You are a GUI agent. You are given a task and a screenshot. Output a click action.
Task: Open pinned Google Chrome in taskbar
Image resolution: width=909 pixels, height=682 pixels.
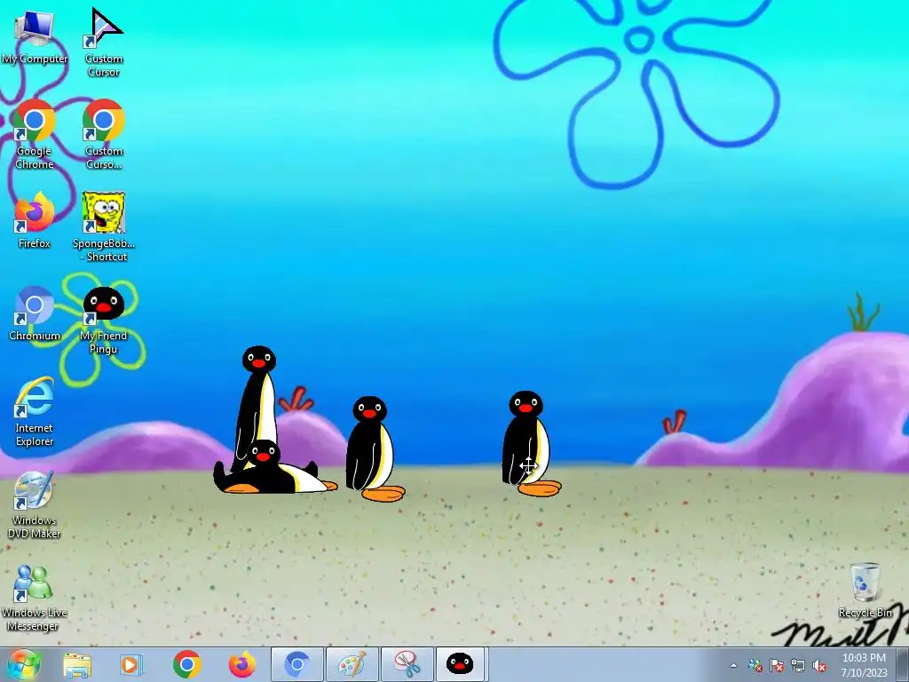186,664
